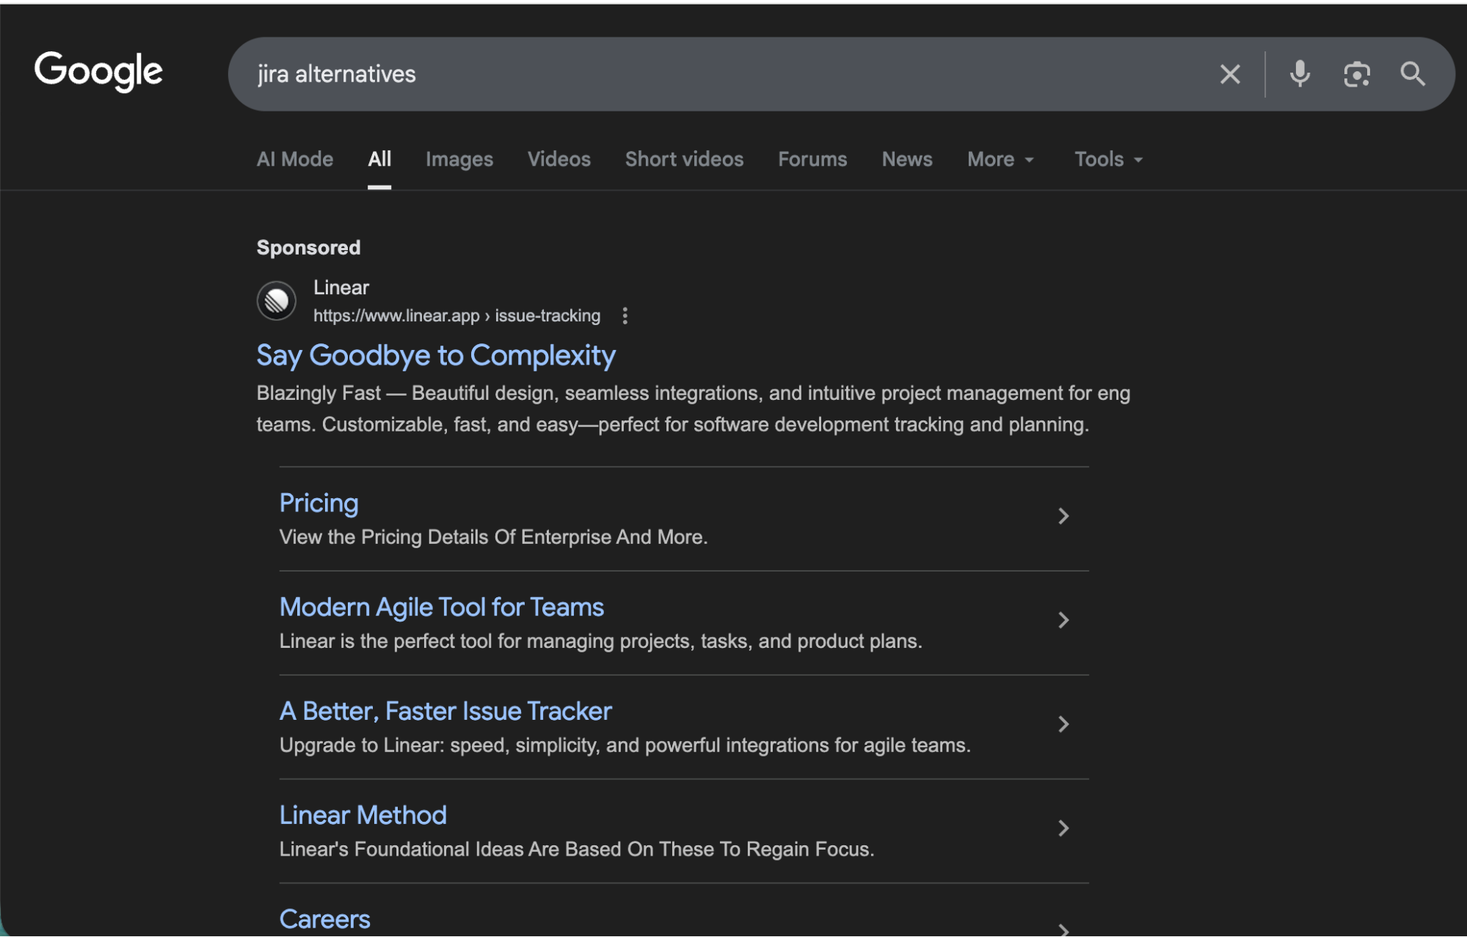Expand the More filters dropdown
The height and width of the screenshot is (937, 1467).
(1000, 159)
